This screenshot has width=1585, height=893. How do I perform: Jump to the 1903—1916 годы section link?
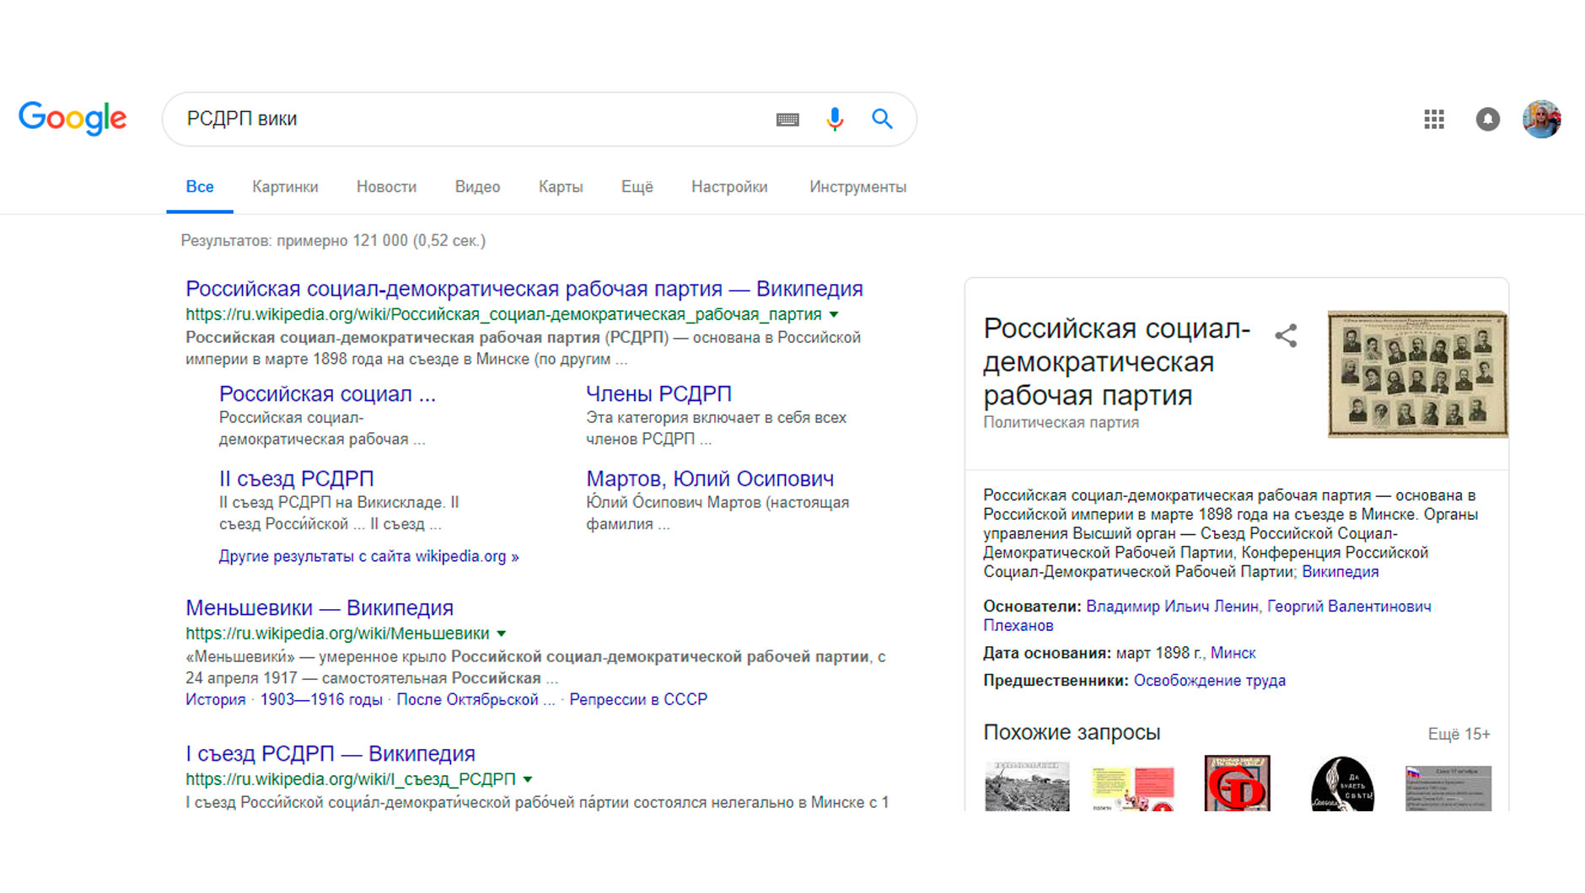click(x=321, y=699)
